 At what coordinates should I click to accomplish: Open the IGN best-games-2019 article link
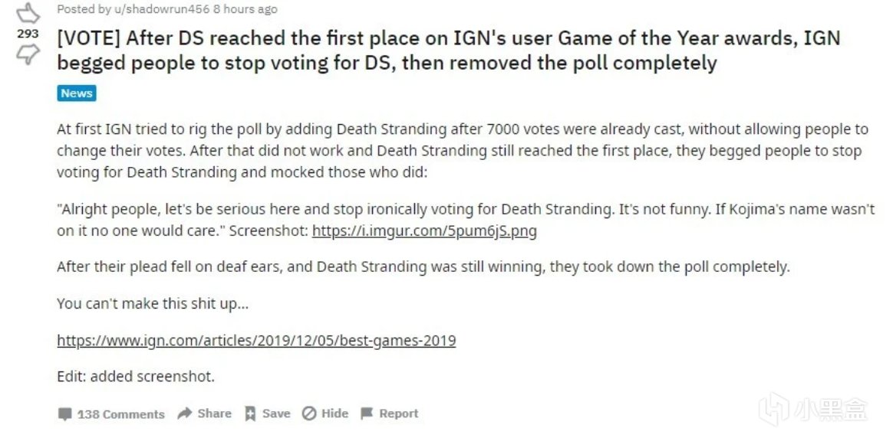coord(256,340)
